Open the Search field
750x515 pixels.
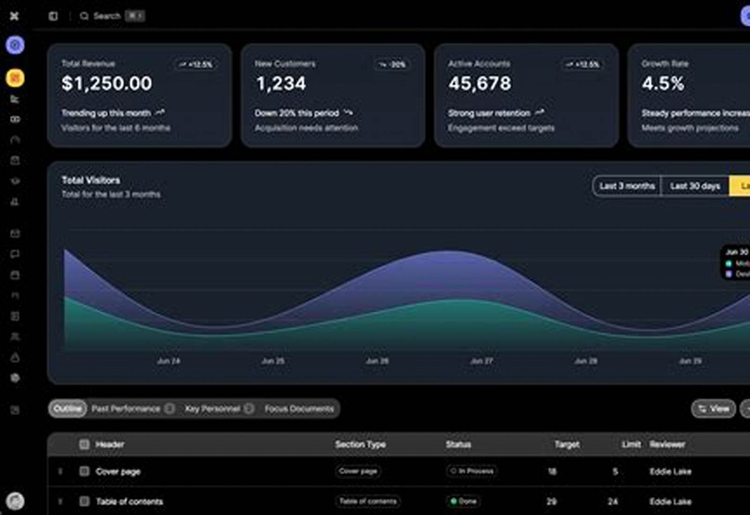pyautogui.click(x=112, y=16)
